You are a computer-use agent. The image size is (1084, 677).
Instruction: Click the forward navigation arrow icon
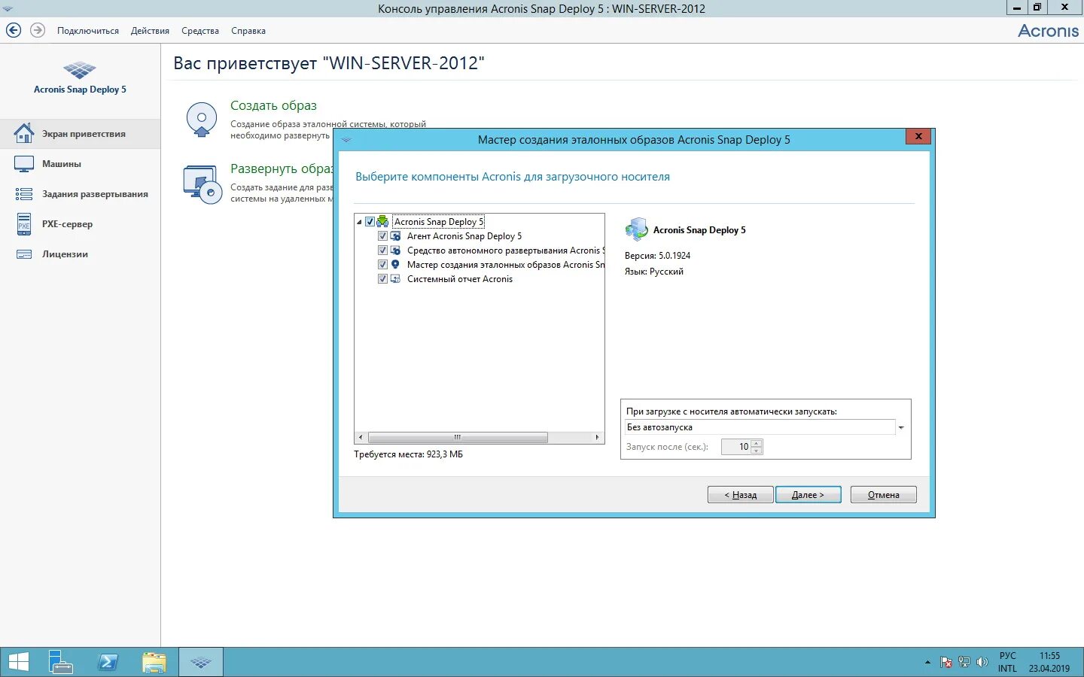coord(38,30)
